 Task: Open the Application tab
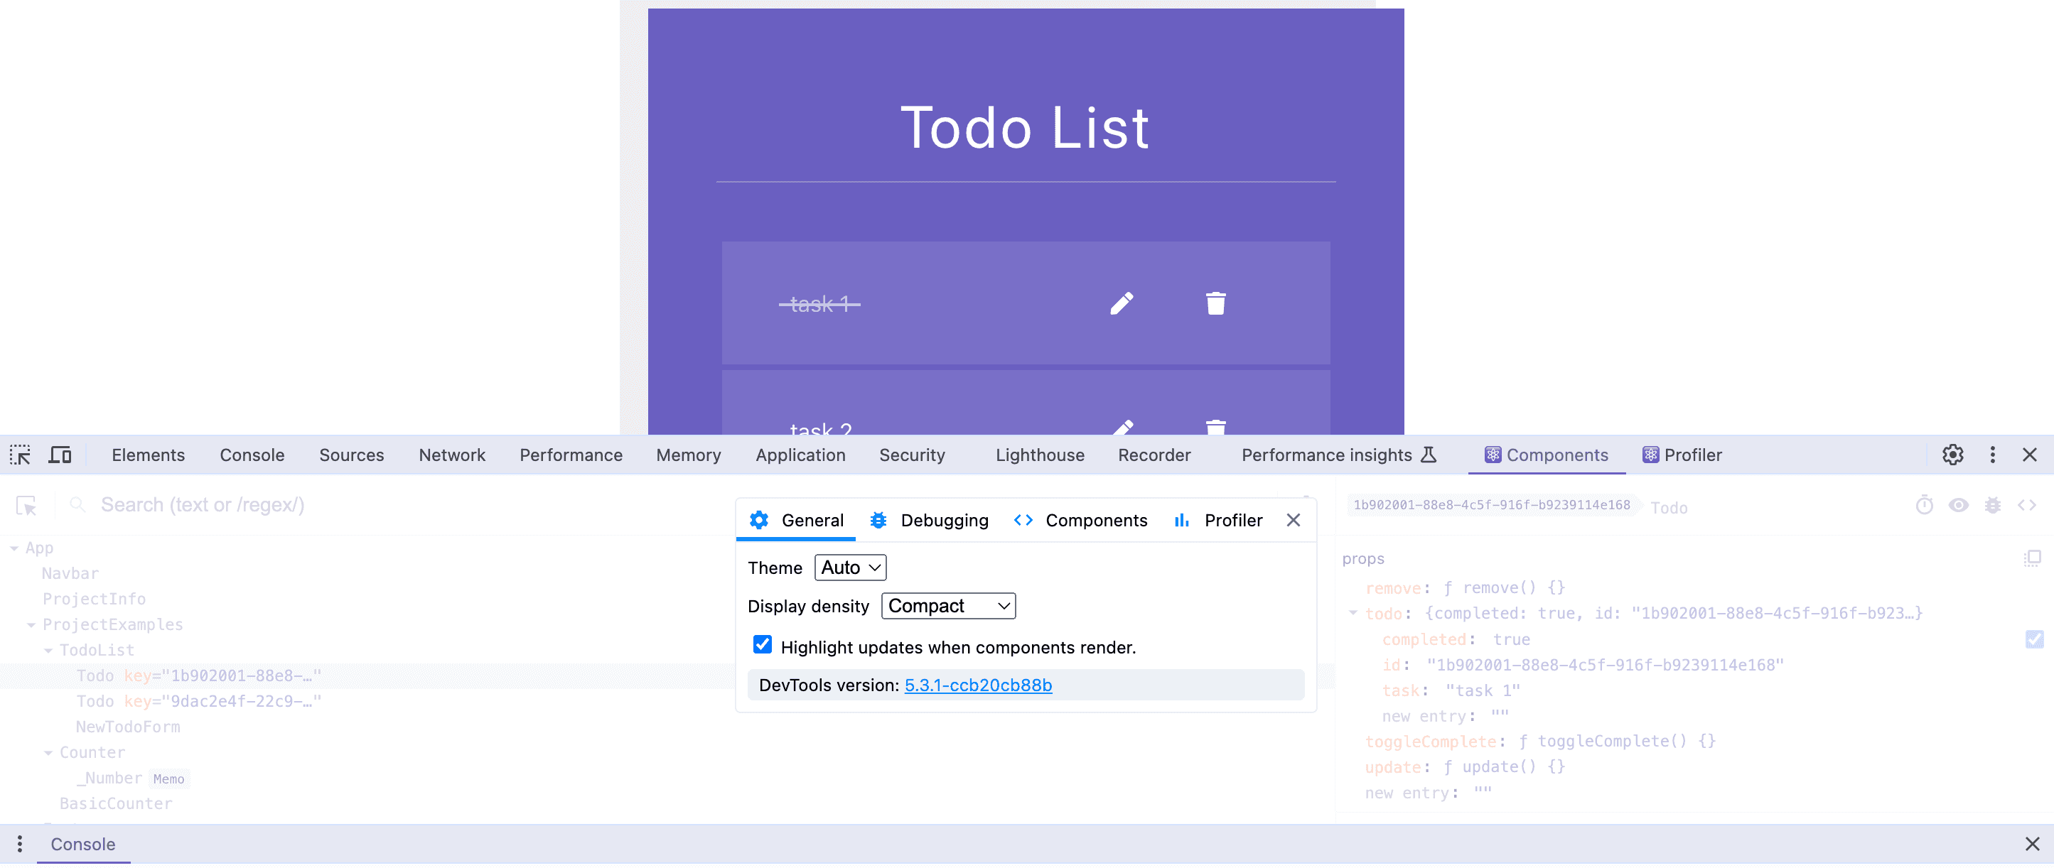click(800, 455)
